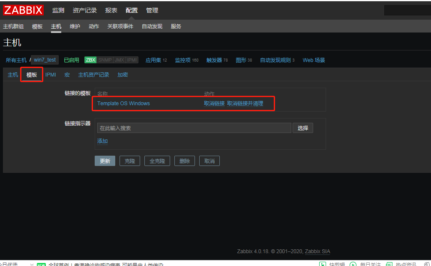Screen dimensions: 431x266
Task: Click the search box in the header
Action: (x=407, y=10)
